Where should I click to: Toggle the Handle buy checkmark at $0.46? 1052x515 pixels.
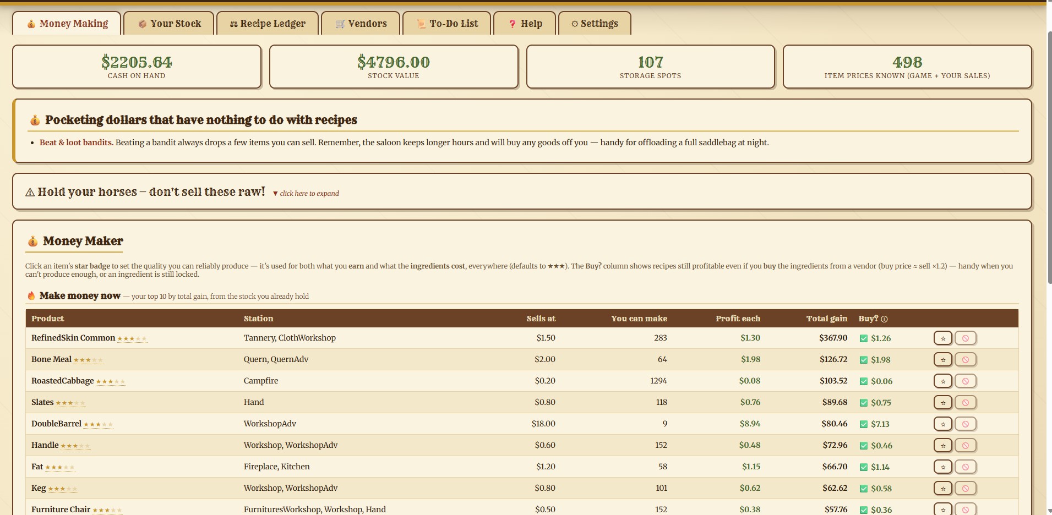[x=864, y=446]
